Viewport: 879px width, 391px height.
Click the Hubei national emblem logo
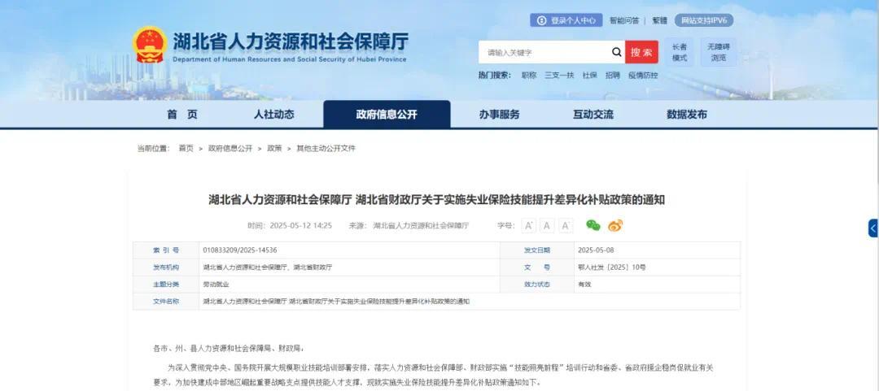click(150, 45)
